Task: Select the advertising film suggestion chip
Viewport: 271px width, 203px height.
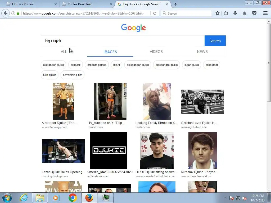Action: [x=73, y=75]
